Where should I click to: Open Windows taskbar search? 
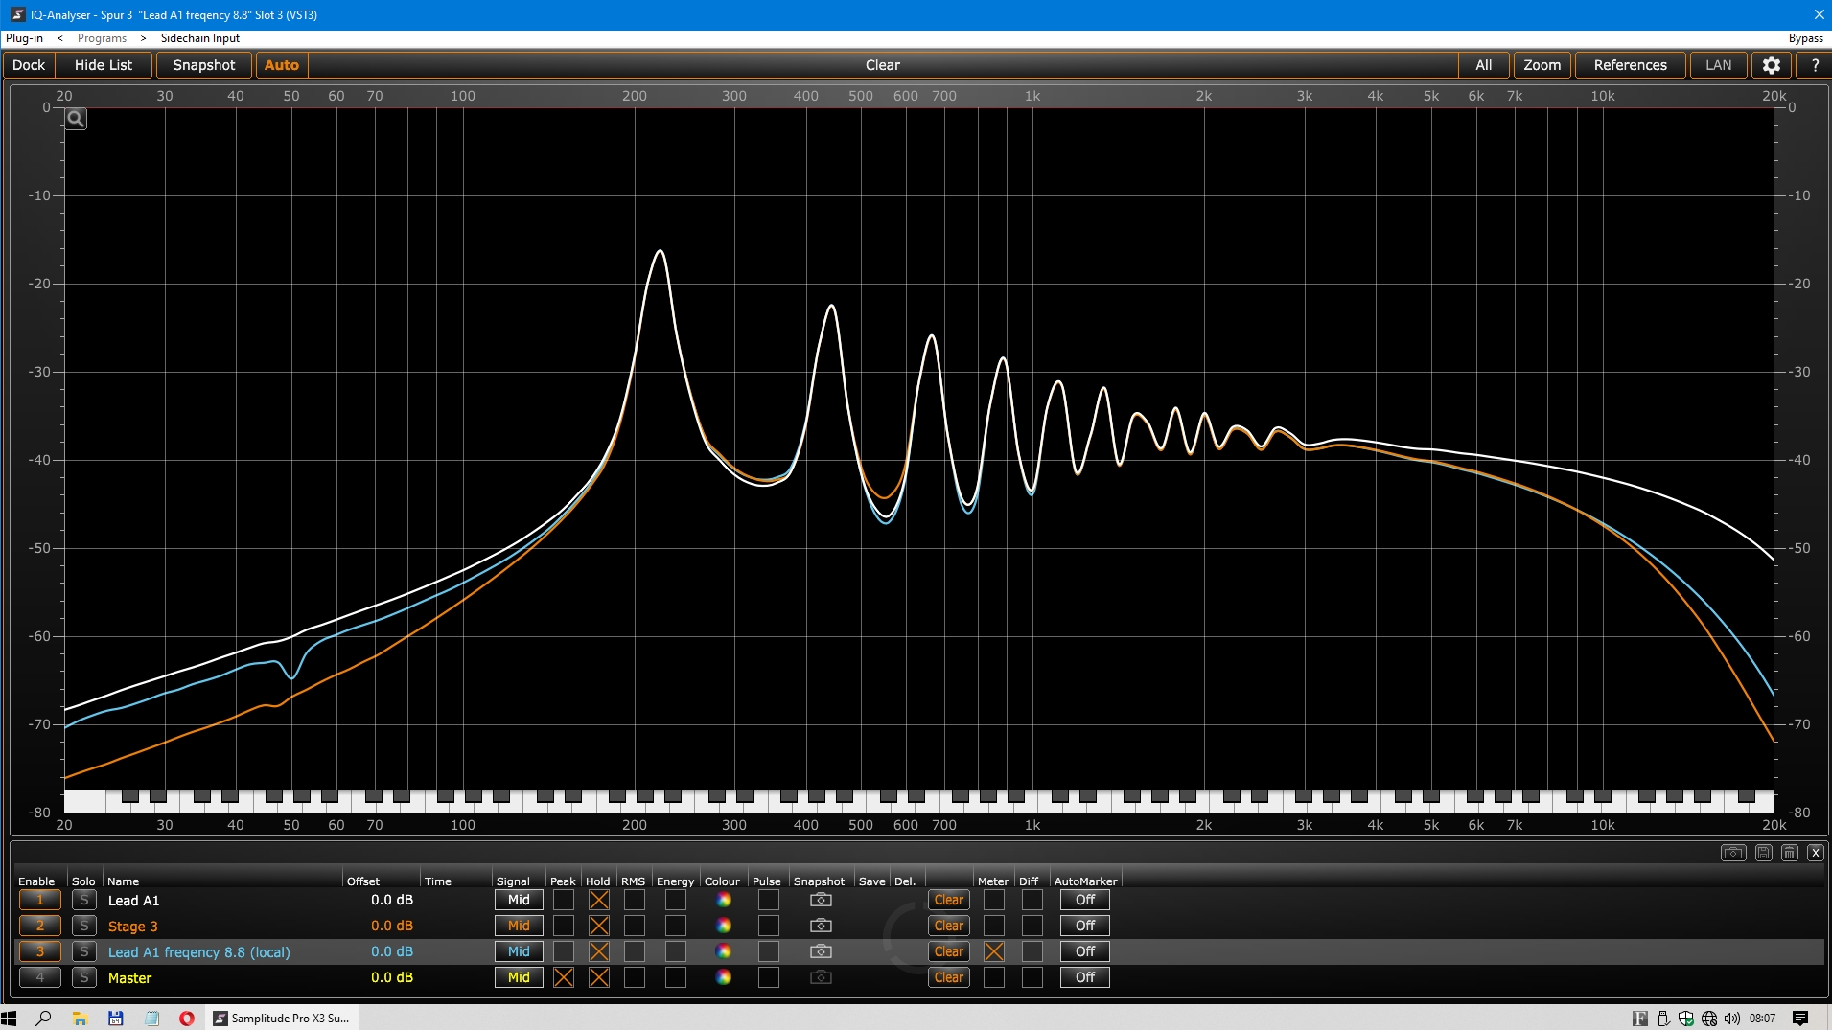[43, 1018]
